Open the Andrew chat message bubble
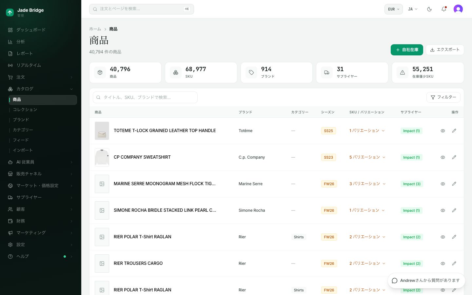This screenshot has height=295, width=472. tap(426, 281)
